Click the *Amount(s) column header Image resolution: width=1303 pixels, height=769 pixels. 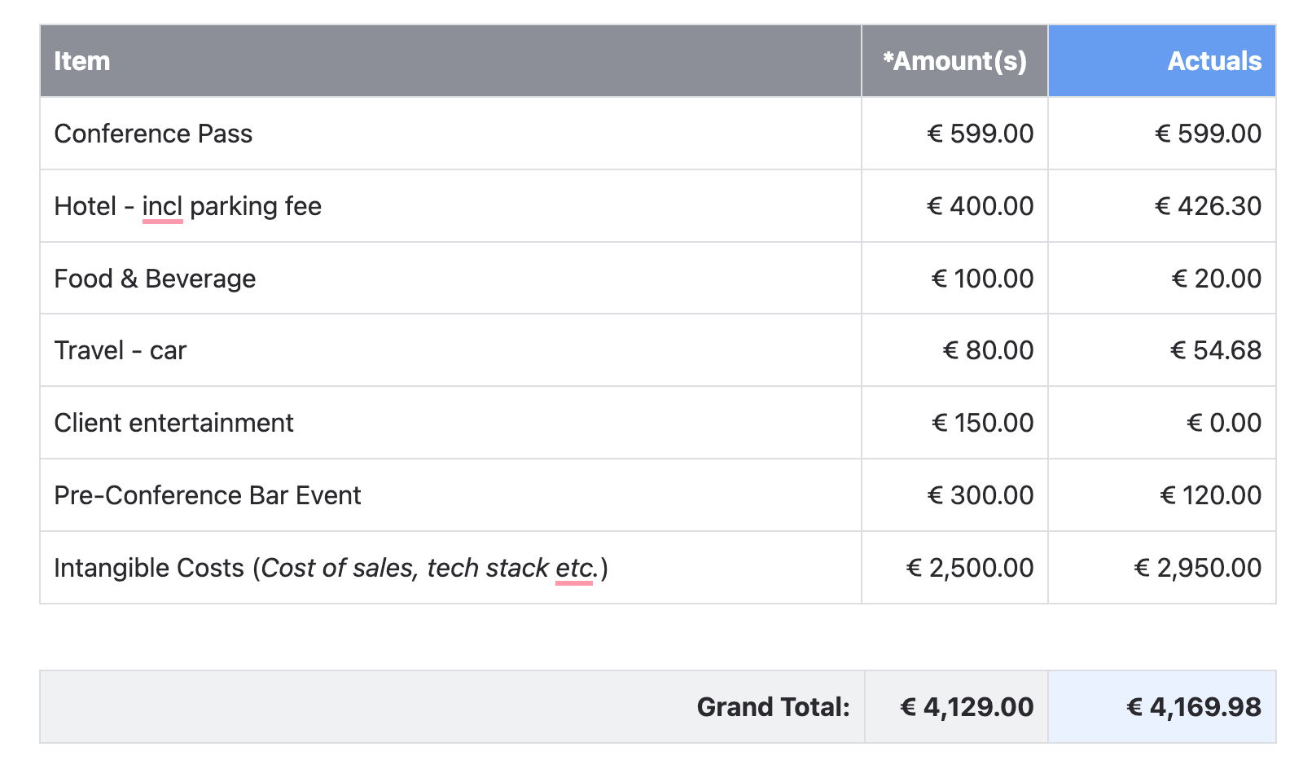(x=954, y=61)
